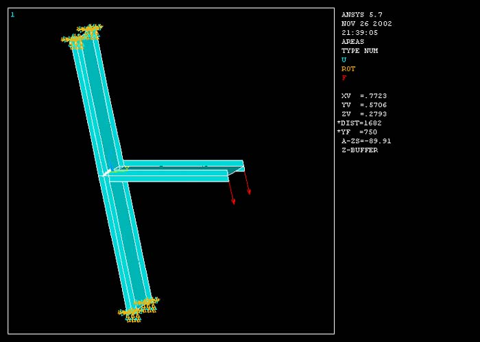Screen dimensions: 480x342
Task: Click the 'AREAS' legend label
Action: 353,42
